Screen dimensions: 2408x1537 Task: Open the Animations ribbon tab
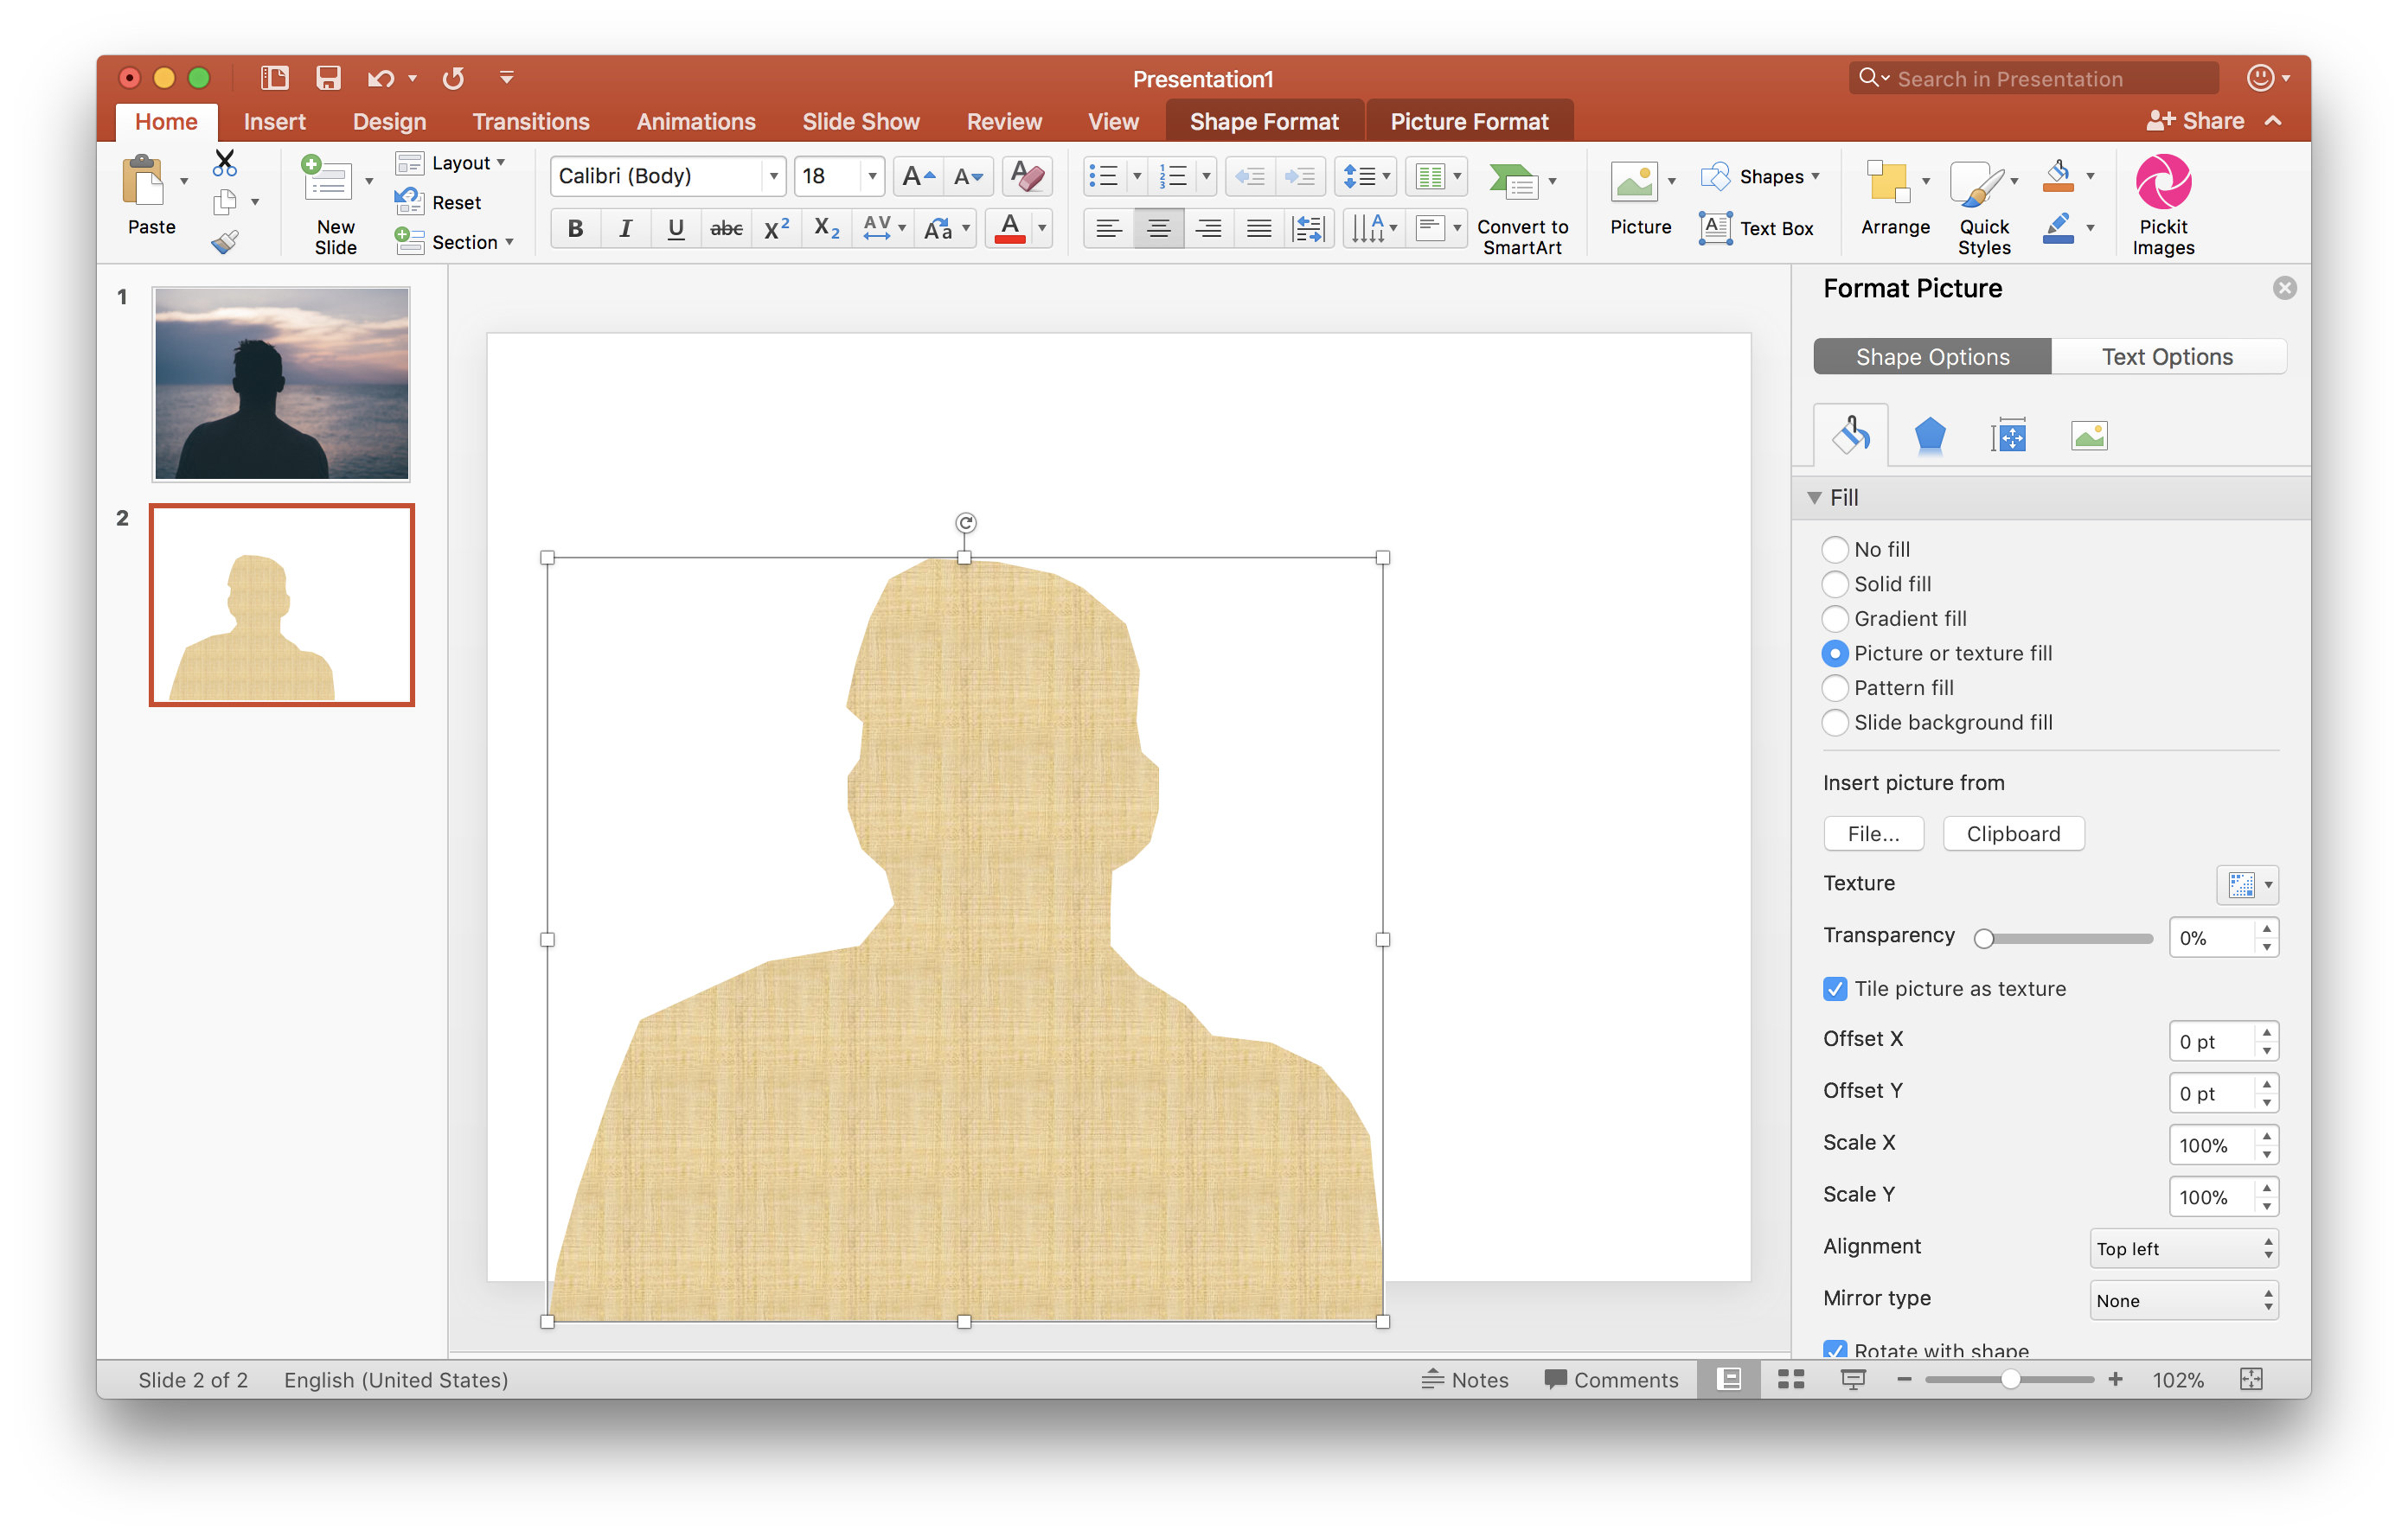pyautogui.click(x=695, y=121)
